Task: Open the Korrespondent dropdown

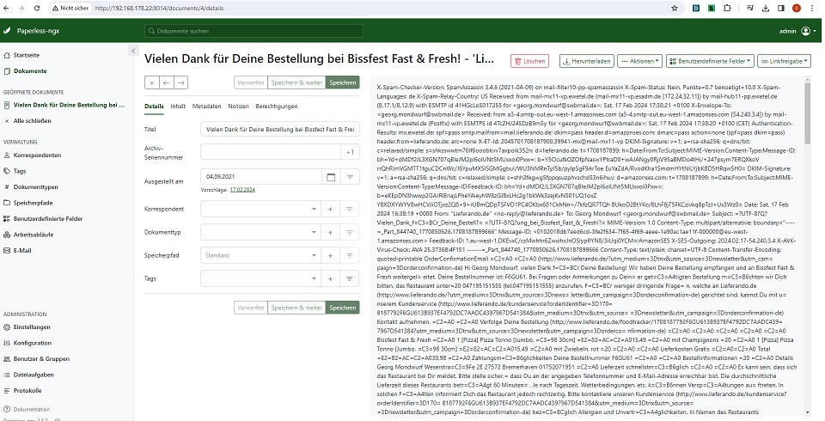Action: [x=260, y=210]
